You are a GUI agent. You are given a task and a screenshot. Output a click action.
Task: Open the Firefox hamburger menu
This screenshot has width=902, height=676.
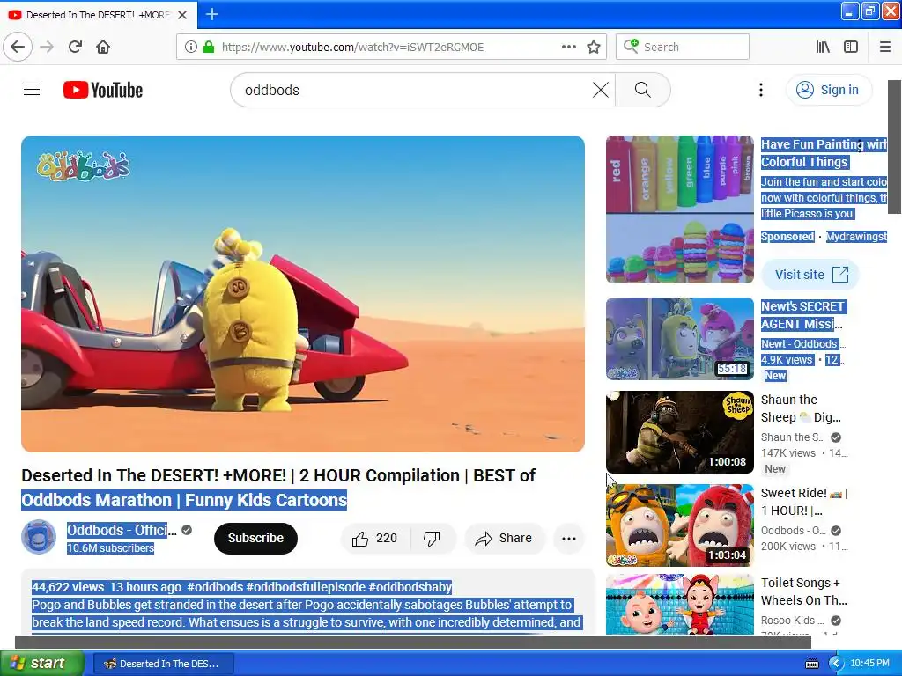click(884, 47)
